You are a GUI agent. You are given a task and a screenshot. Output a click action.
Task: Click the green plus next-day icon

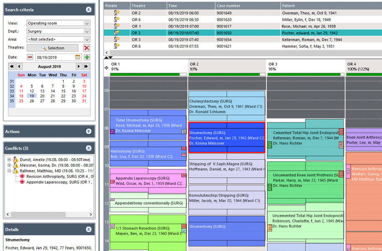[87, 57]
